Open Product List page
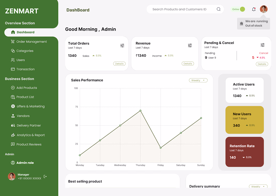 click(x=25, y=97)
